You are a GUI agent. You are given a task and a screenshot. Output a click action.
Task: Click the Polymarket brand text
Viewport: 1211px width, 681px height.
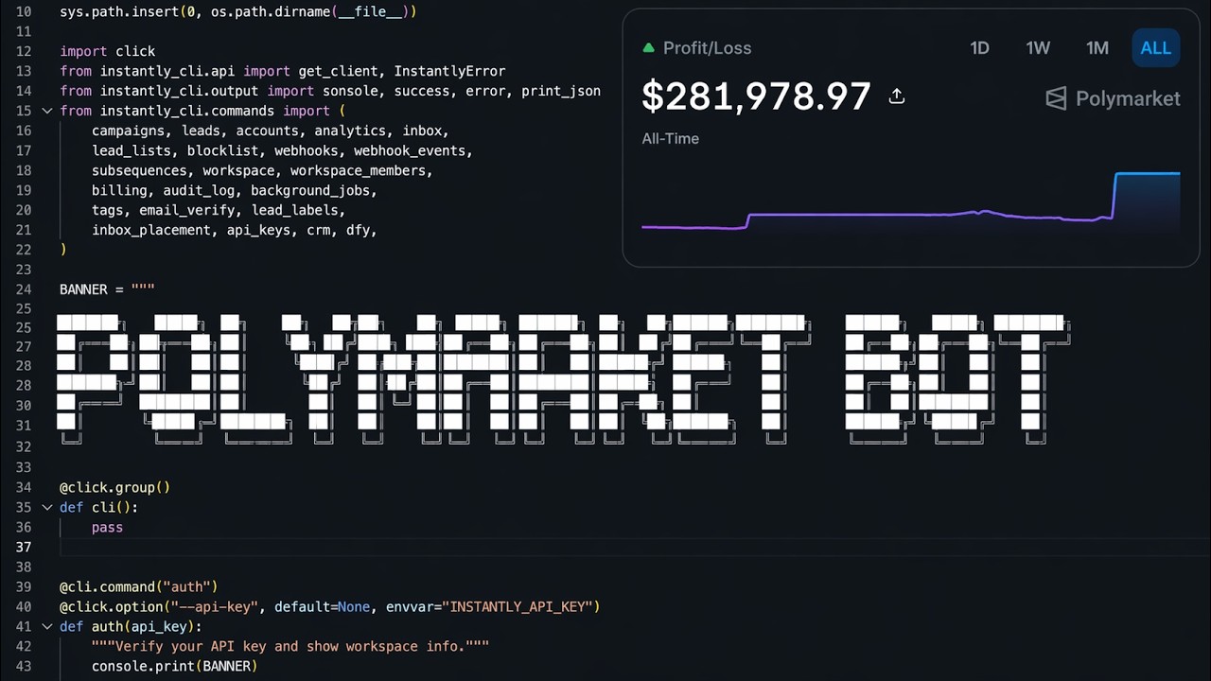(x=1128, y=98)
